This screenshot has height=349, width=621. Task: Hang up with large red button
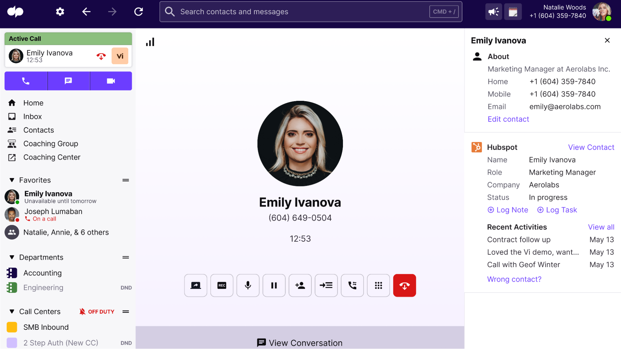pos(404,285)
